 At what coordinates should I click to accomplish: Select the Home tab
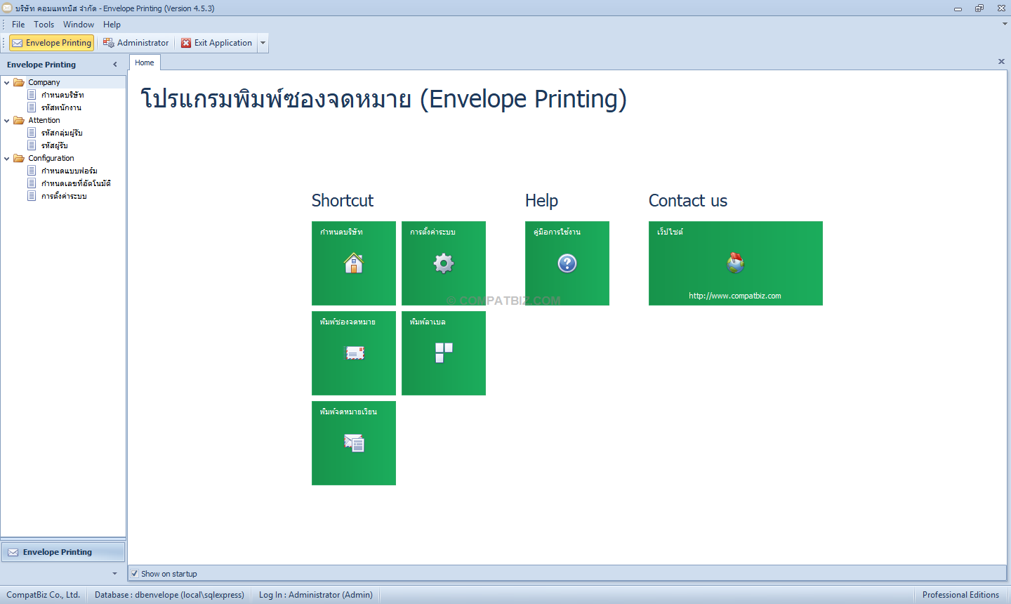pos(145,63)
